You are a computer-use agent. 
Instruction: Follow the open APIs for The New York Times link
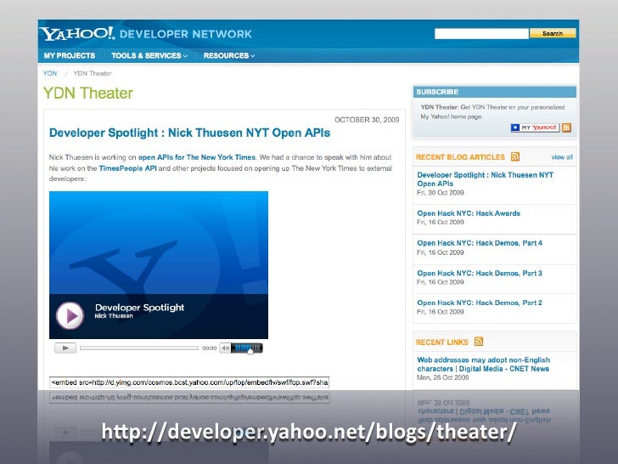197,157
